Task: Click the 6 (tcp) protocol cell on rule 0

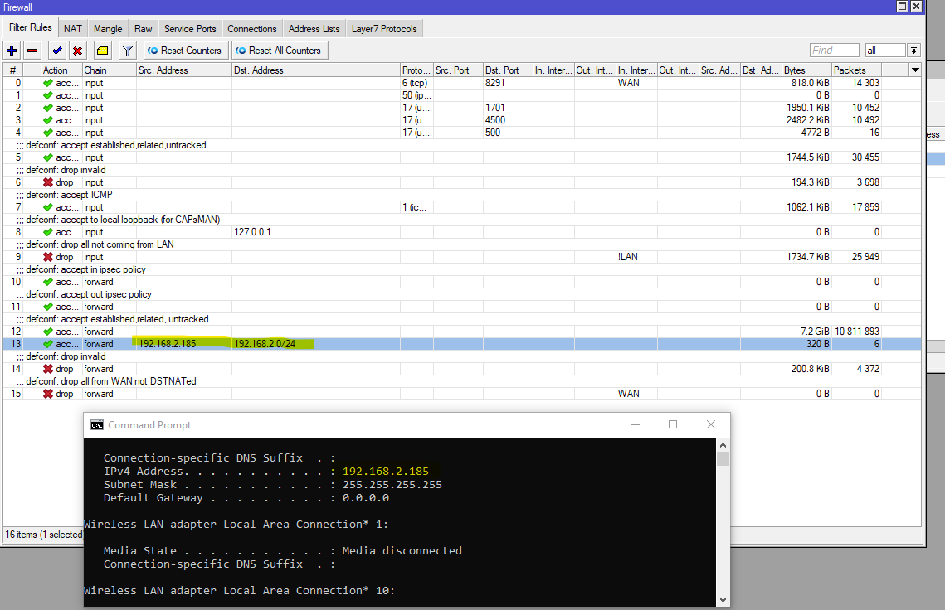Action: click(x=416, y=83)
